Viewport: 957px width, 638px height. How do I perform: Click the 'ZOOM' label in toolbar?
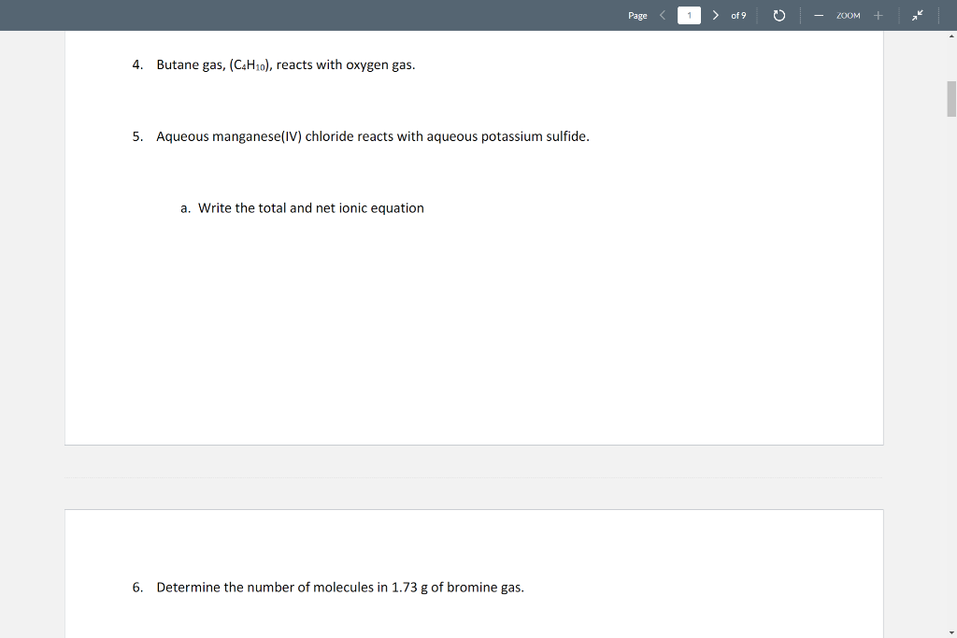pos(848,16)
